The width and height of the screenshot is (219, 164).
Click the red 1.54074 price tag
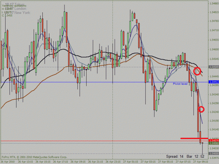pos(214,141)
